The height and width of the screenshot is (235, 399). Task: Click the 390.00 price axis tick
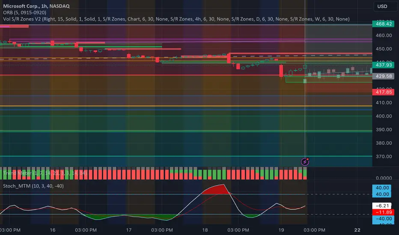384,129
